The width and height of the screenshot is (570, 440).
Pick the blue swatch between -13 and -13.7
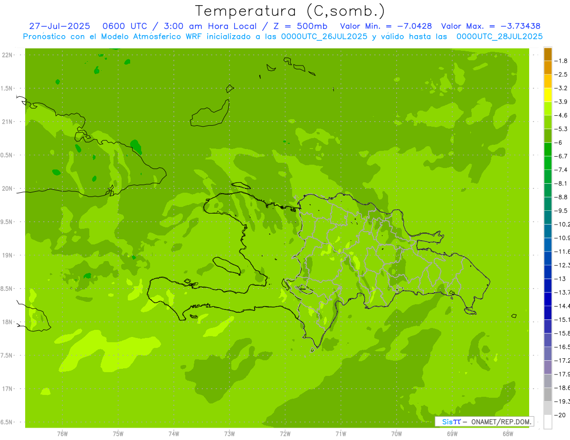(x=548, y=285)
